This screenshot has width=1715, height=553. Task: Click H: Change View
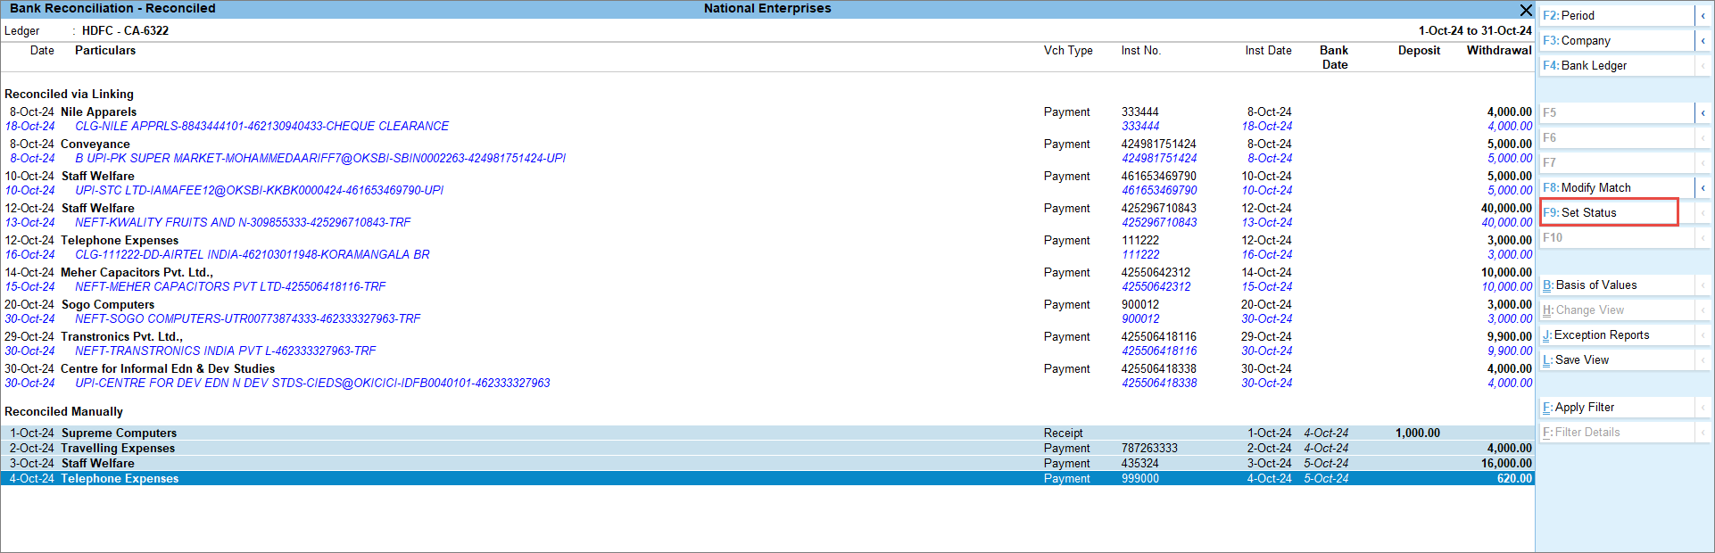click(x=1617, y=310)
